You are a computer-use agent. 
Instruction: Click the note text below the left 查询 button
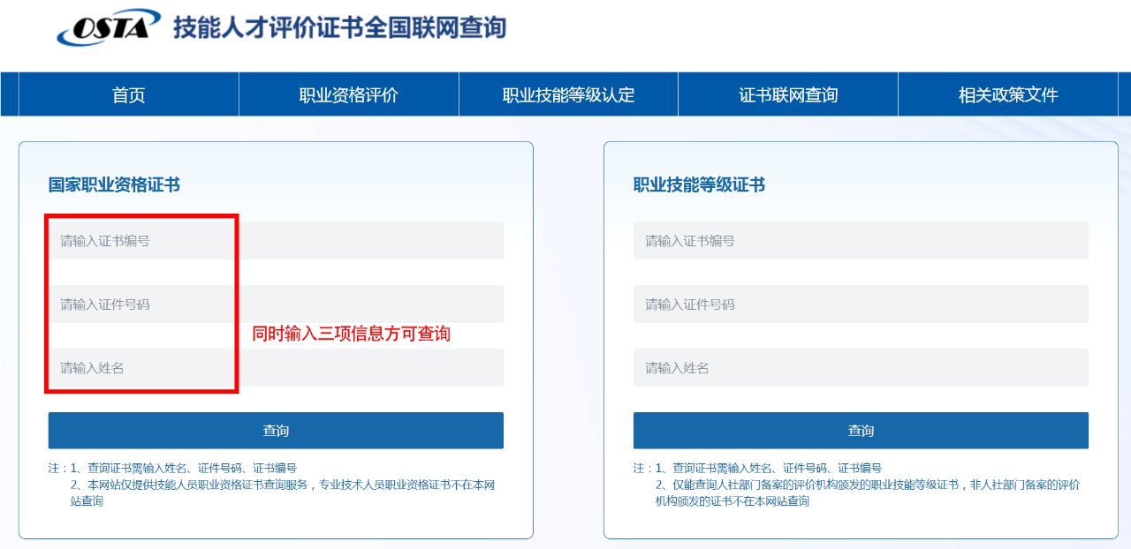[274, 485]
